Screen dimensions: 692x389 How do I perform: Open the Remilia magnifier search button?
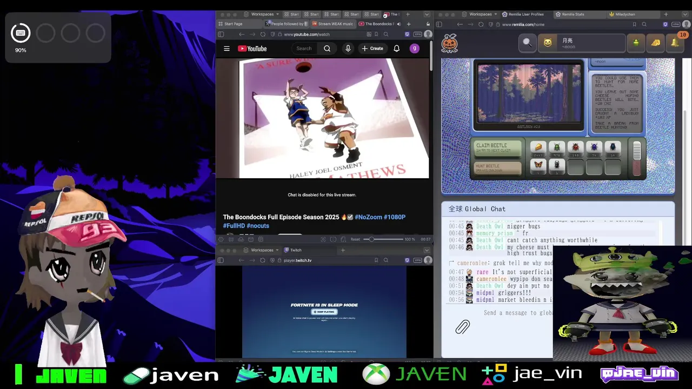[x=527, y=43]
